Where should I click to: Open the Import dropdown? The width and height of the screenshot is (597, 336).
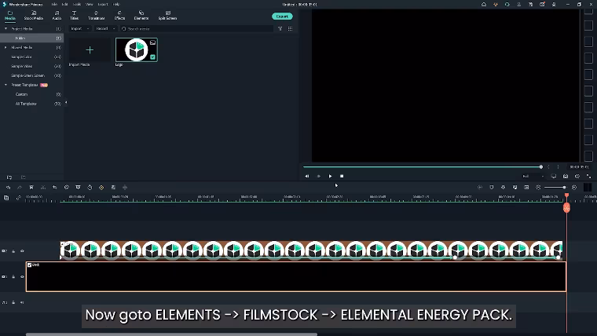click(x=79, y=28)
